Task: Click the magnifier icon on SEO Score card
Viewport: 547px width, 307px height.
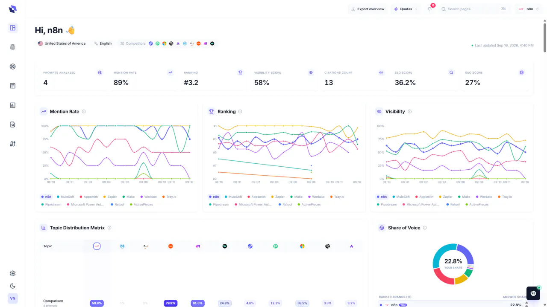Action: point(451,72)
